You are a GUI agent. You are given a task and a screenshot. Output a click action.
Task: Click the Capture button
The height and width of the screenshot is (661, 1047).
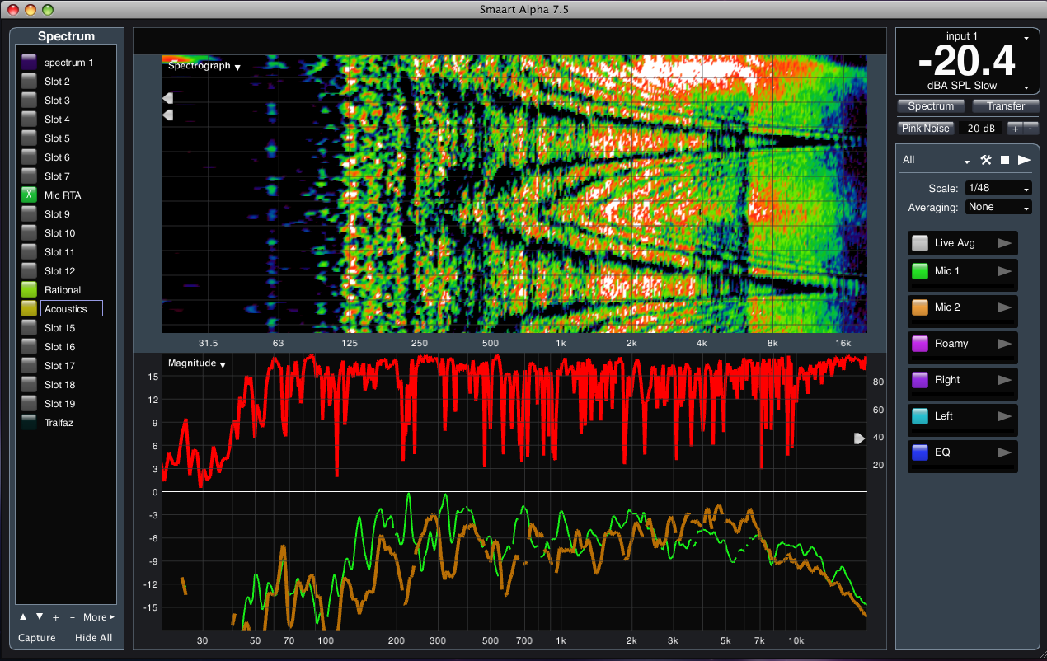coord(37,638)
